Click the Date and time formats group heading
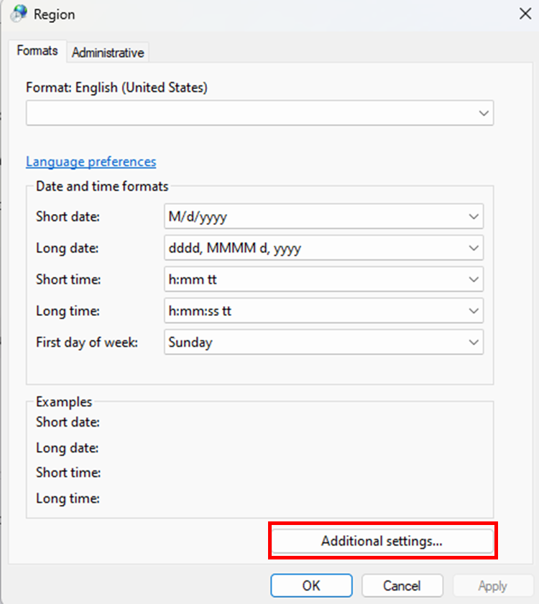Image resolution: width=539 pixels, height=604 pixels. 102,187
